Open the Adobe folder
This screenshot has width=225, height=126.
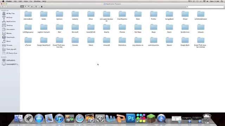44,14
